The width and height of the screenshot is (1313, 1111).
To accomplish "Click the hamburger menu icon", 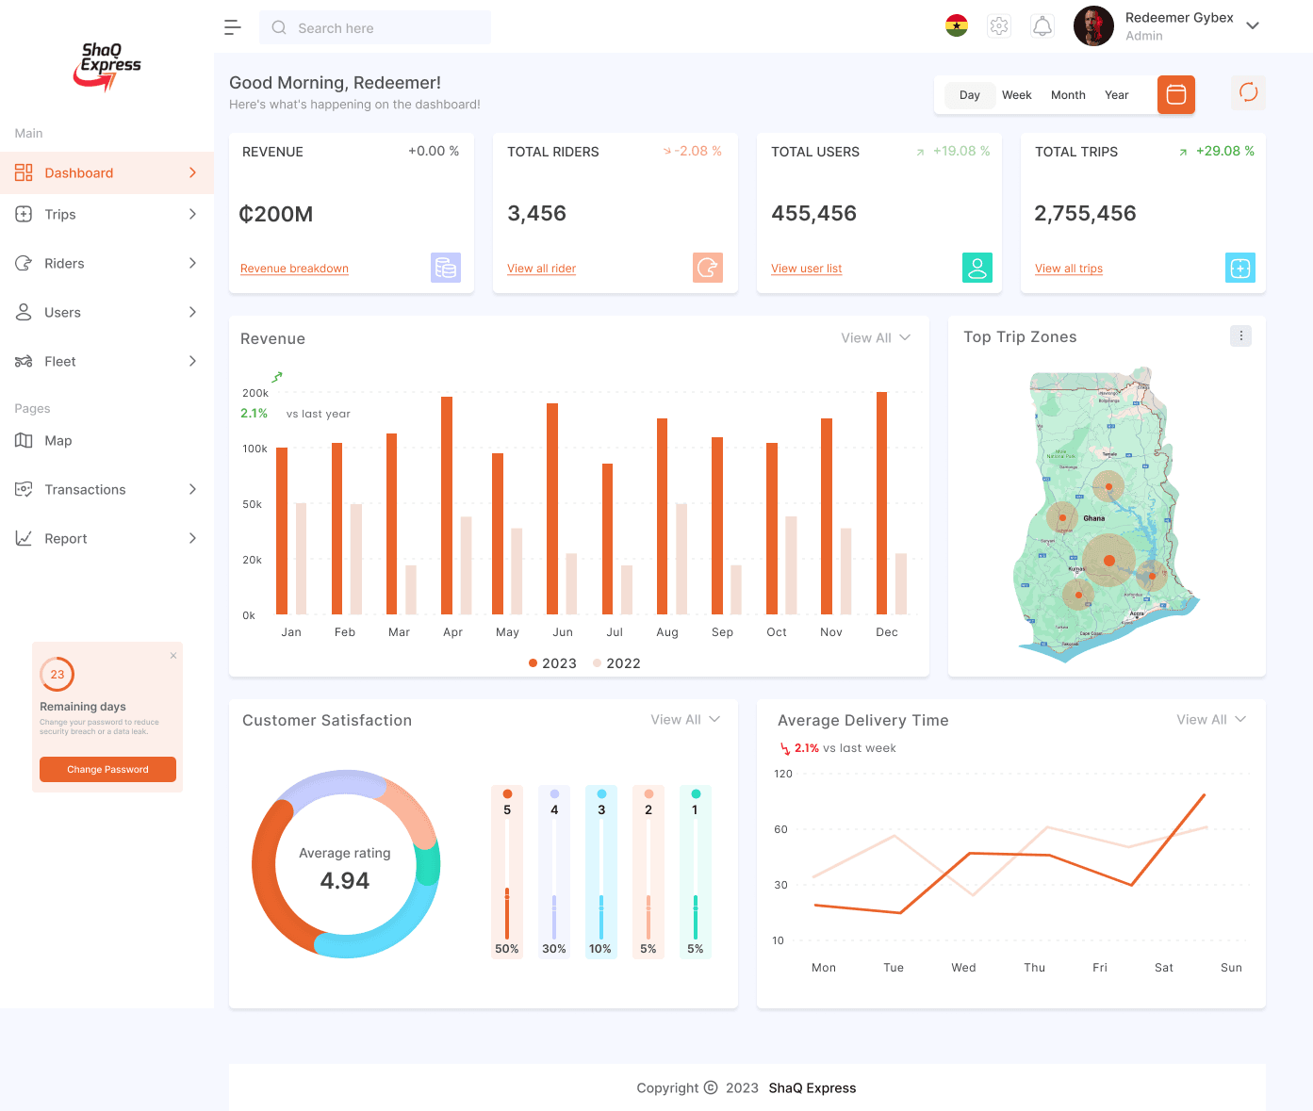I will click(x=233, y=27).
